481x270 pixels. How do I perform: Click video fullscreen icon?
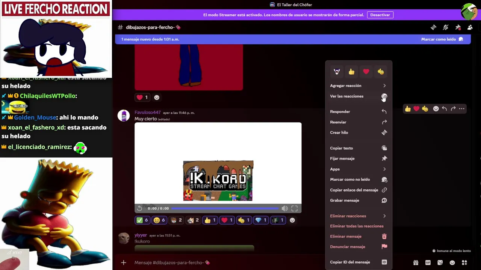pos(295,208)
